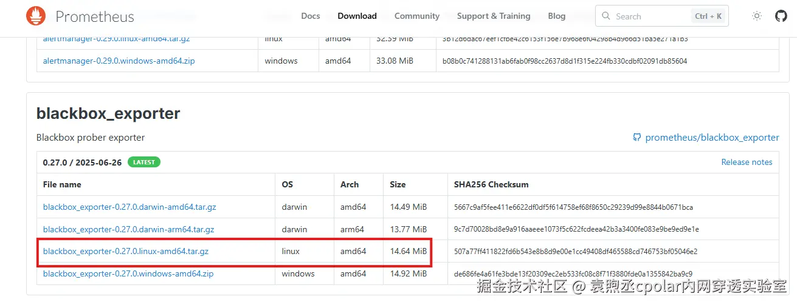This screenshot has width=797, height=305.
Task: Click the 'Arch' column header
Action: (350, 184)
